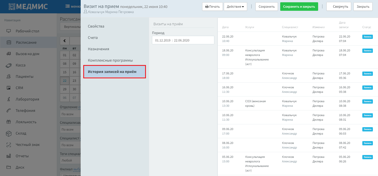Click the Специалист column header
378x176 pixels.
point(290,27)
